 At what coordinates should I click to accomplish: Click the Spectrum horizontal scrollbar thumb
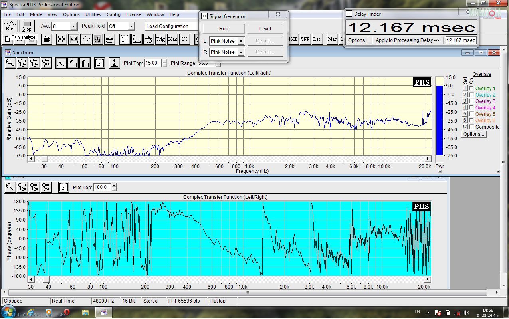pyautogui.click(x=44, y=159)
